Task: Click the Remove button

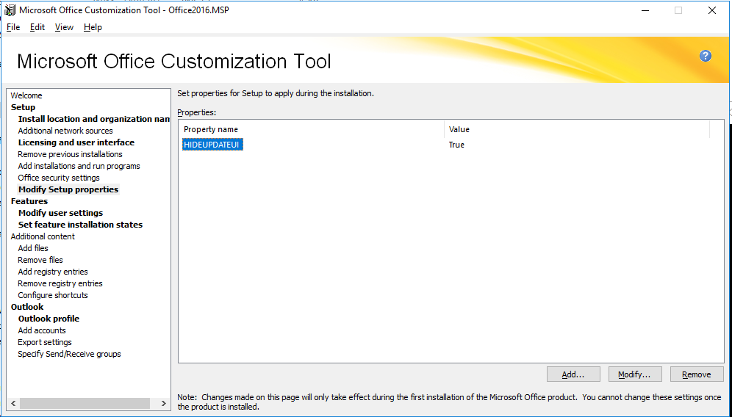Action: point(697,374)
